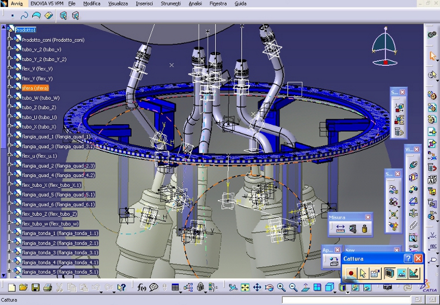Click the paperclip icon in the Vi... toolbar
The height and width of the screenshot is (305, 440).
(413, 225)
